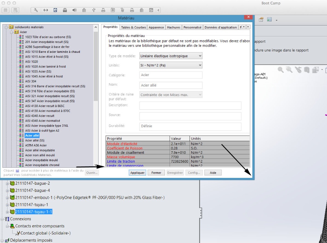The width and height of the screenshot is (327, 243).
Task: Click Zoom to Area magnifier icon
Action: pyautogui.click(x=289, y=70)
